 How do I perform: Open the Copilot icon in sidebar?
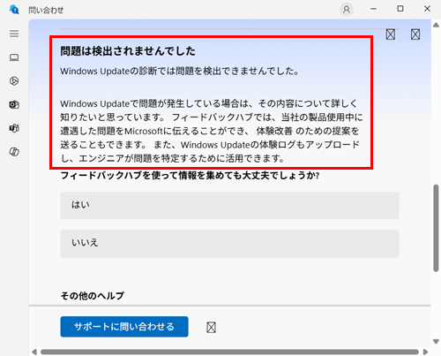click(x=14, y=152)
